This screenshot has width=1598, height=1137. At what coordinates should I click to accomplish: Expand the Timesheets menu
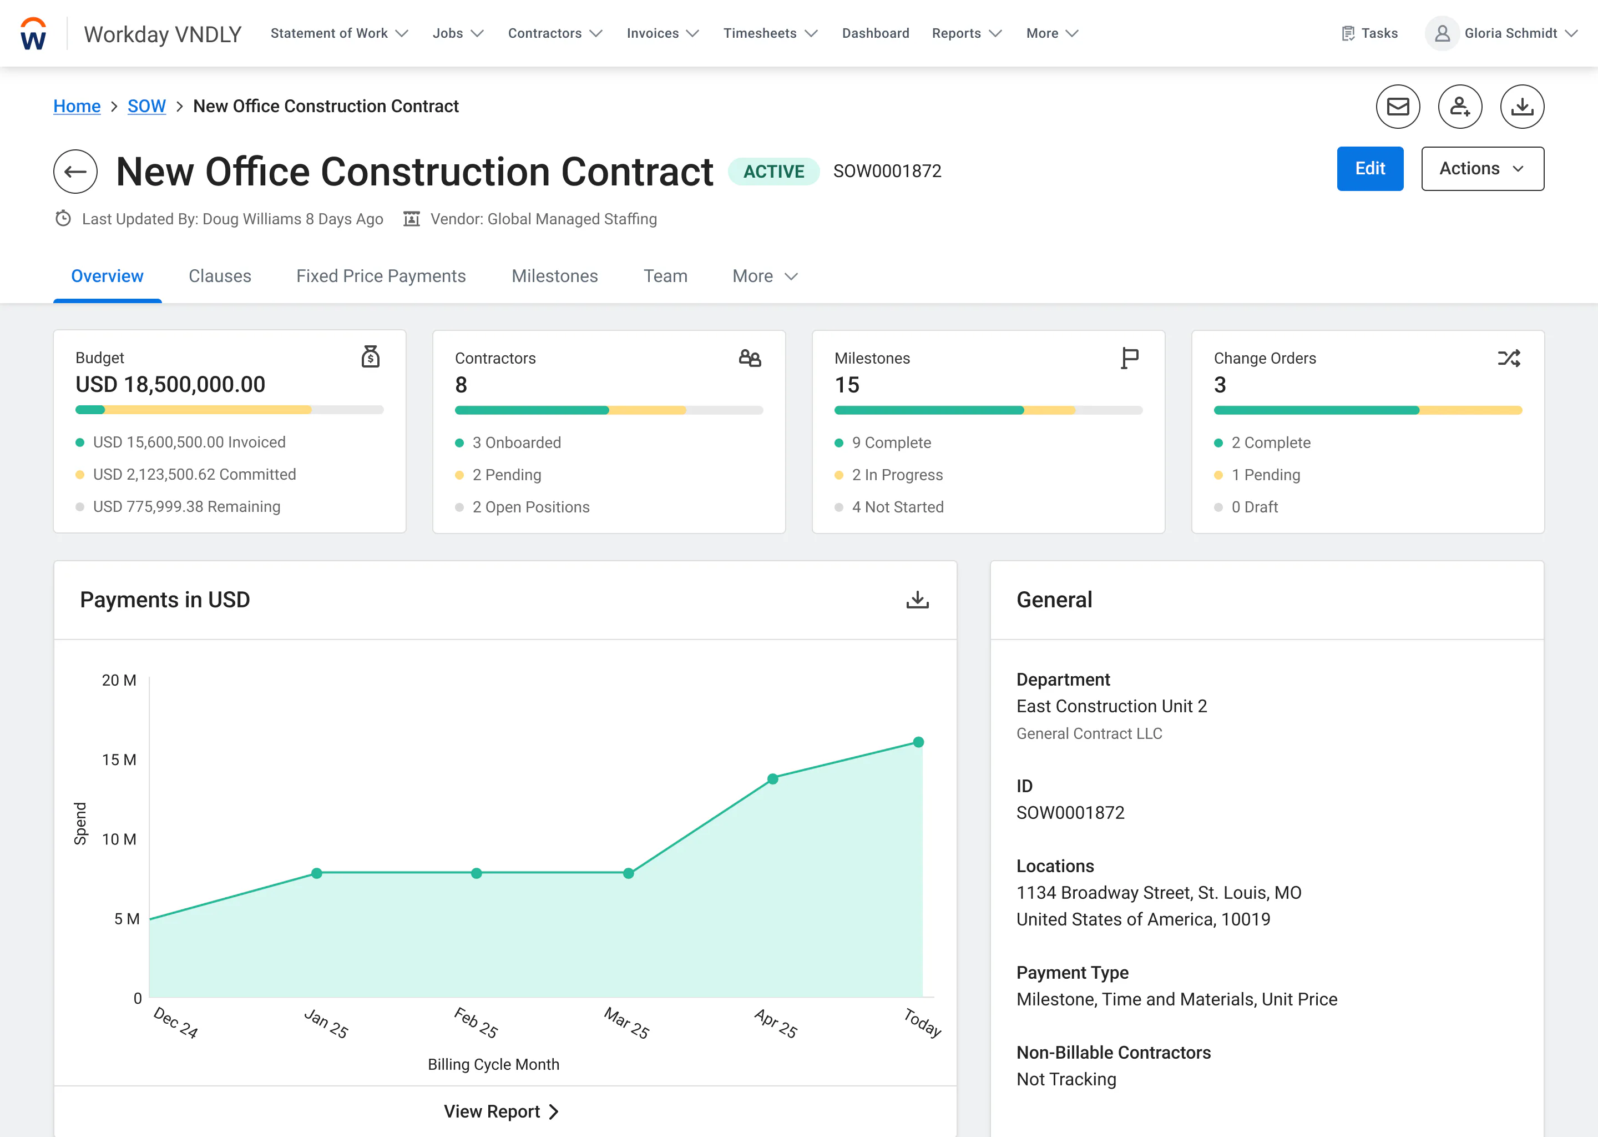point(770,33)
